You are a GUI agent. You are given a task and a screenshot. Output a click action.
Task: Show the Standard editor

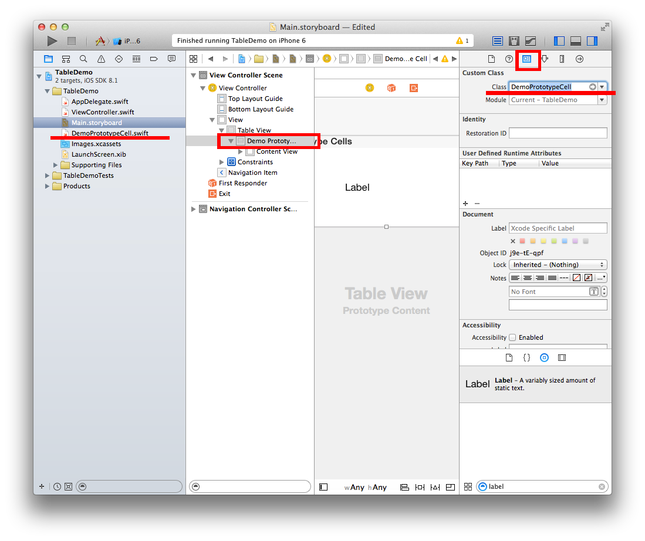click(497, 41)
